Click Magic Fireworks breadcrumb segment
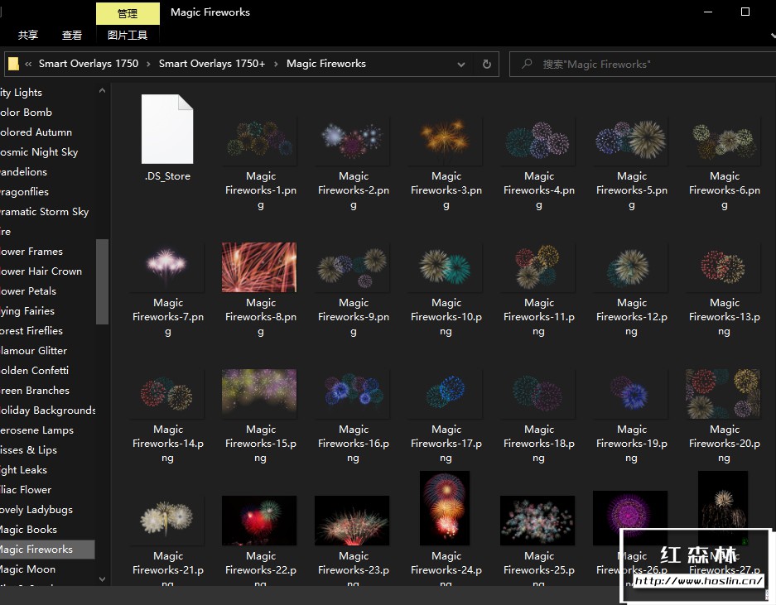 [326, 64]
